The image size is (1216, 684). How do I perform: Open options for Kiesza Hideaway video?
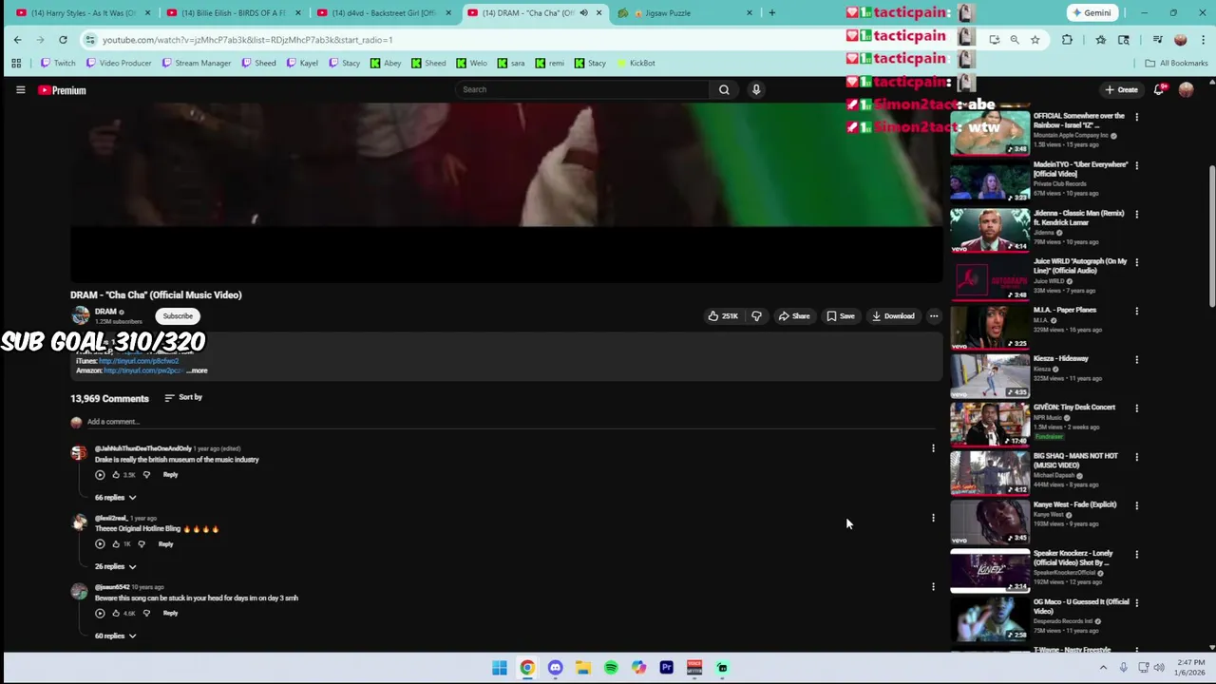1136,360
